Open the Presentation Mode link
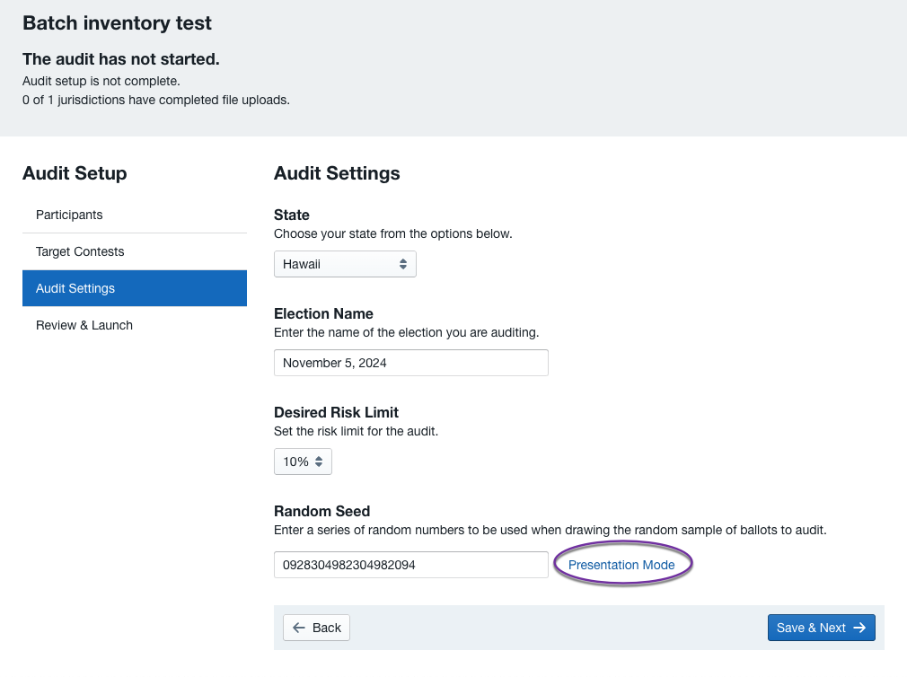Screen dimensions: 907x677 click(x=621, y=565)
